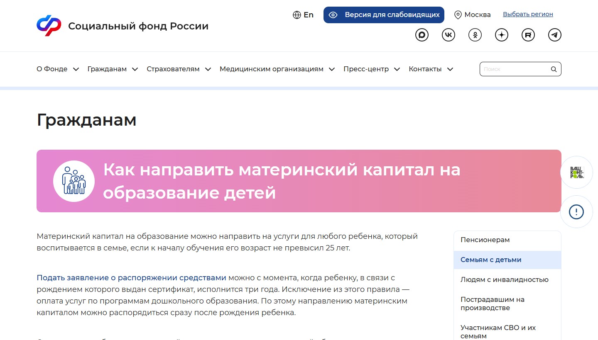Open the Rutube social icon

[x=528, y=35]
